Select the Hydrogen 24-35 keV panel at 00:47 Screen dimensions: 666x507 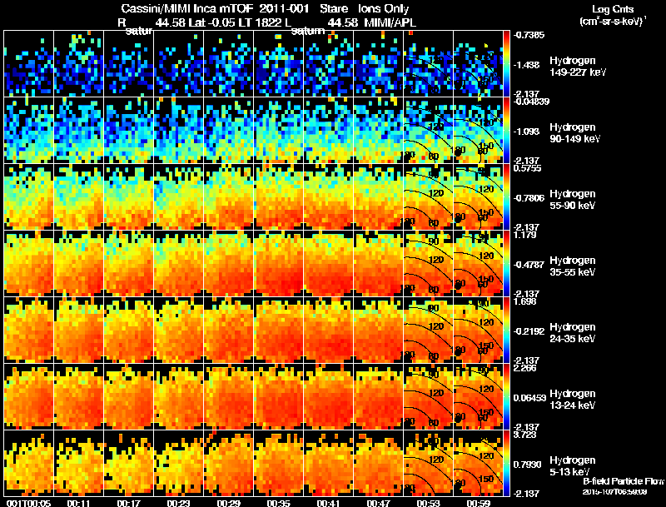click(379, 331)
